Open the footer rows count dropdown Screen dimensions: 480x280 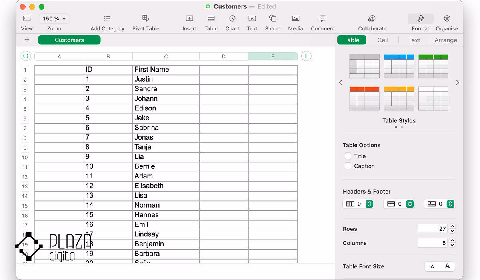(451, 204)
